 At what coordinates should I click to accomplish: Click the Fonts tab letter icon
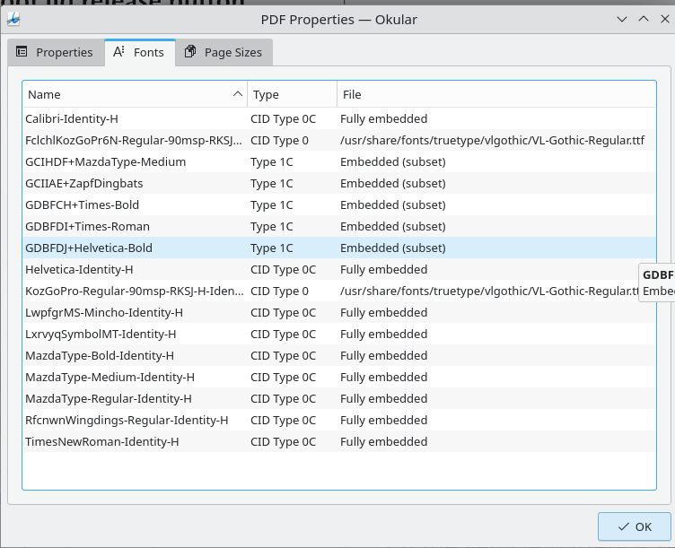tap(118, 52)
